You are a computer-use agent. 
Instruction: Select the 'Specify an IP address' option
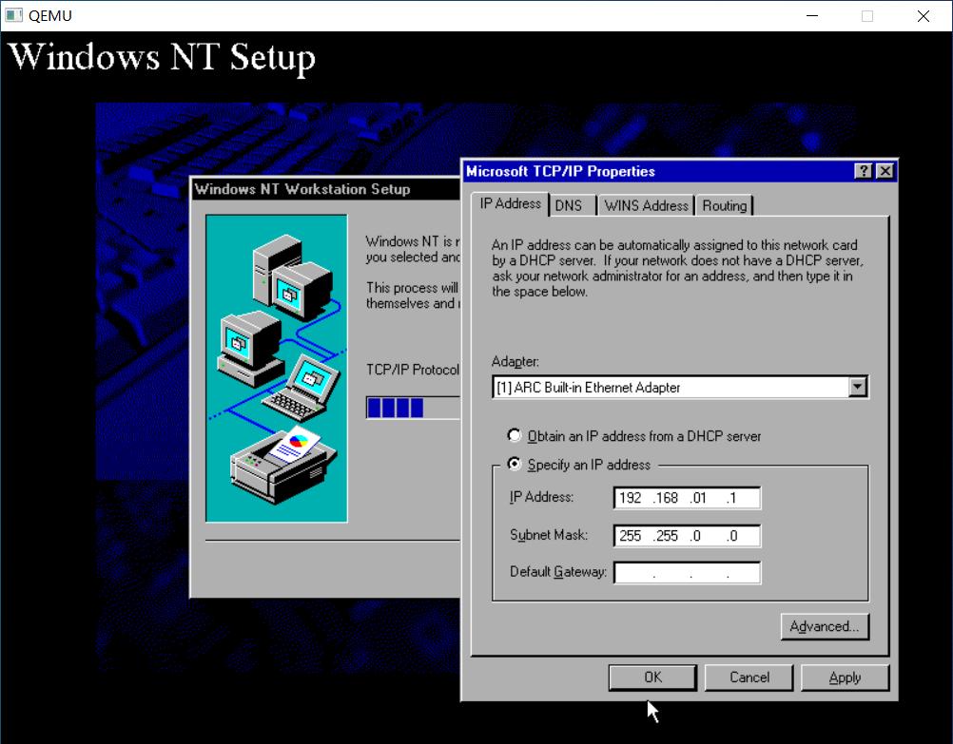515,464
